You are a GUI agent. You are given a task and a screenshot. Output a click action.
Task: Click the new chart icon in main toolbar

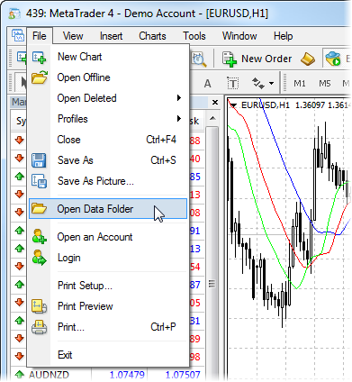tap(22, 57)
